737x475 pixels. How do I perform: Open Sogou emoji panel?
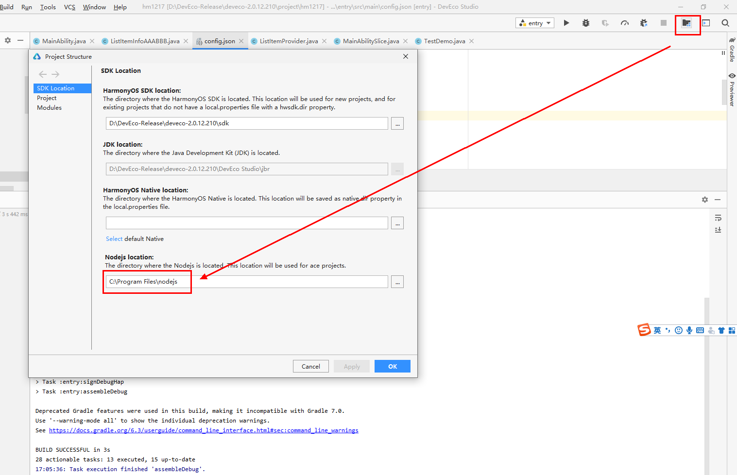679,330
